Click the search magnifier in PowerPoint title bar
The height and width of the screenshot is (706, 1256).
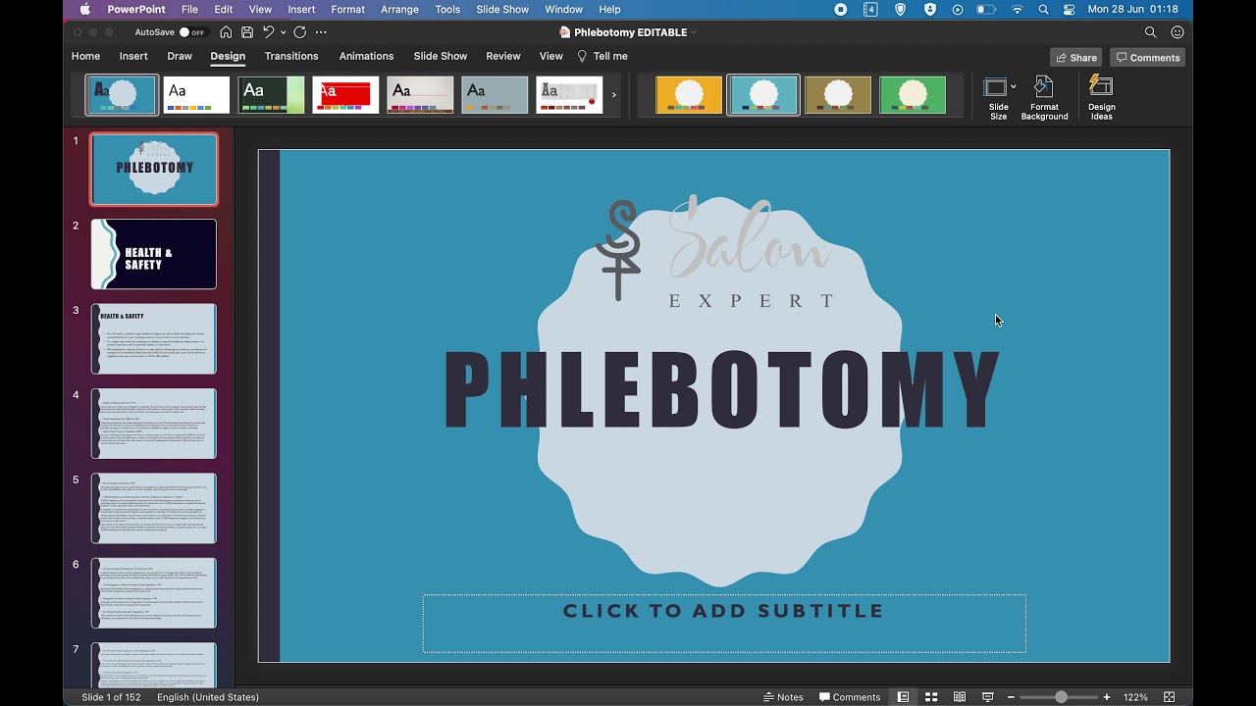click(1151, 32)
